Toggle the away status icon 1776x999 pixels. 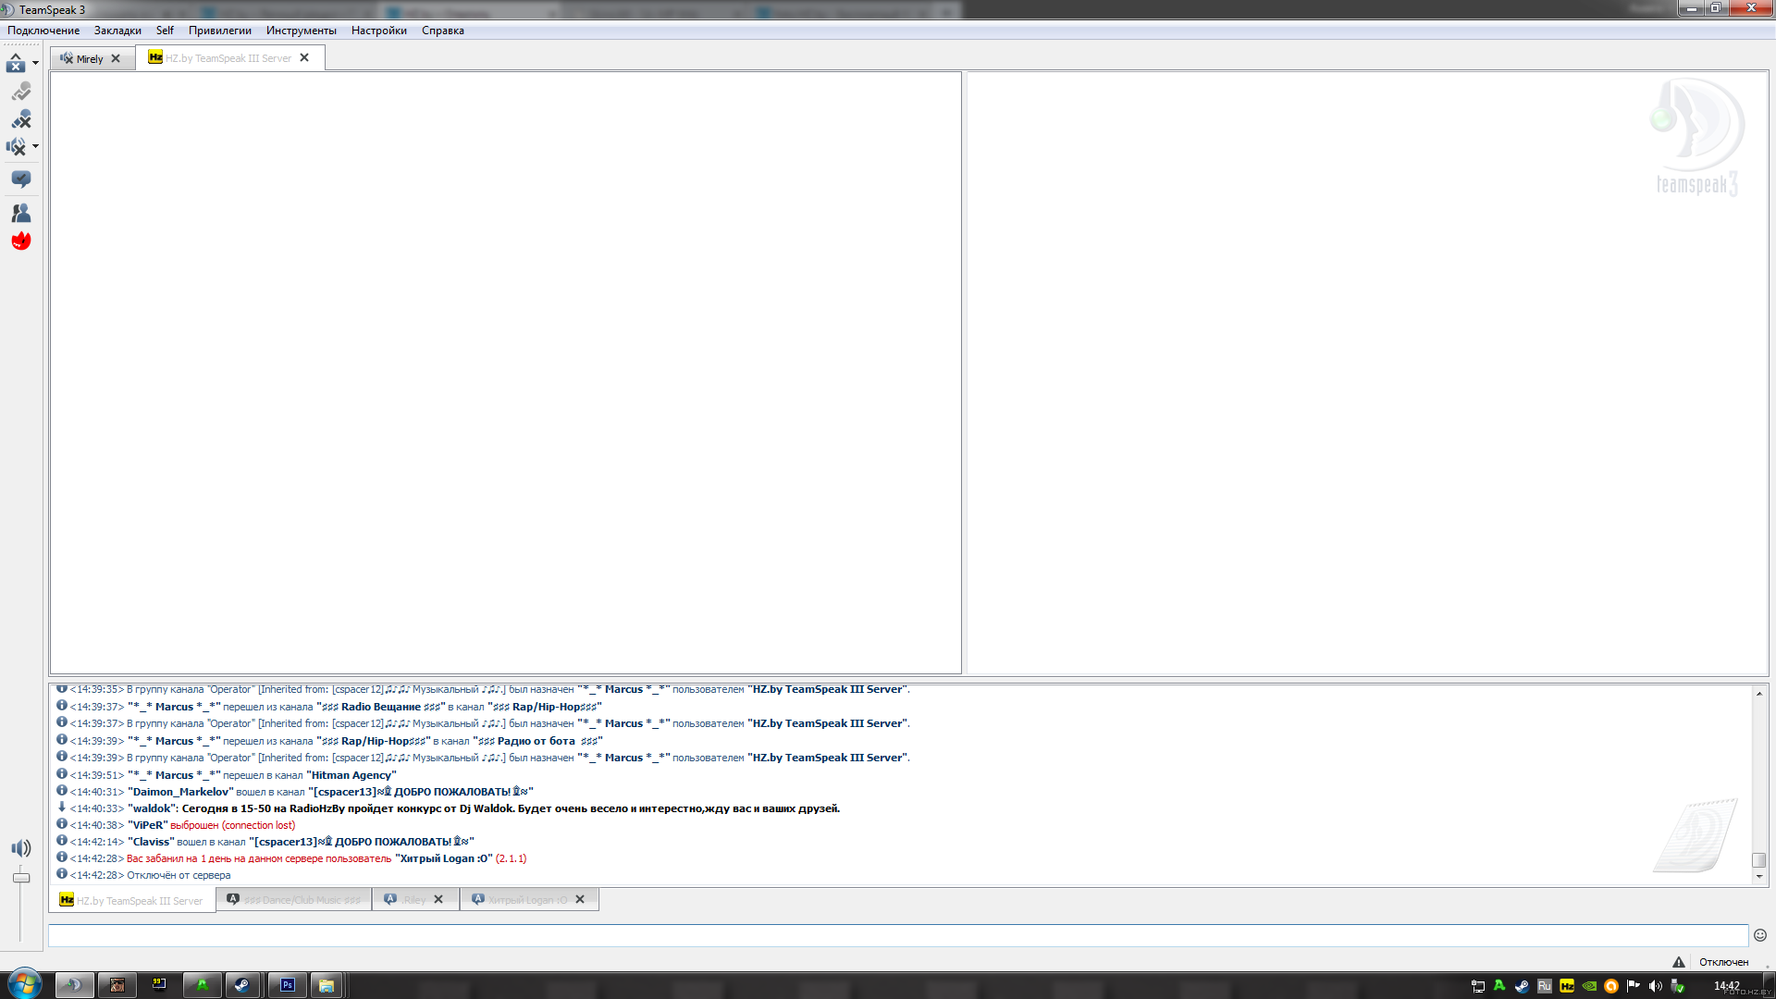[20, 92]
